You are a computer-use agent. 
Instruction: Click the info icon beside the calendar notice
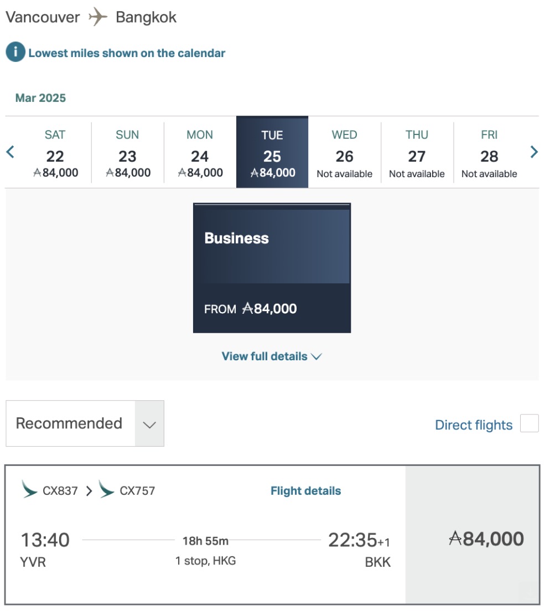coord(16,53)
